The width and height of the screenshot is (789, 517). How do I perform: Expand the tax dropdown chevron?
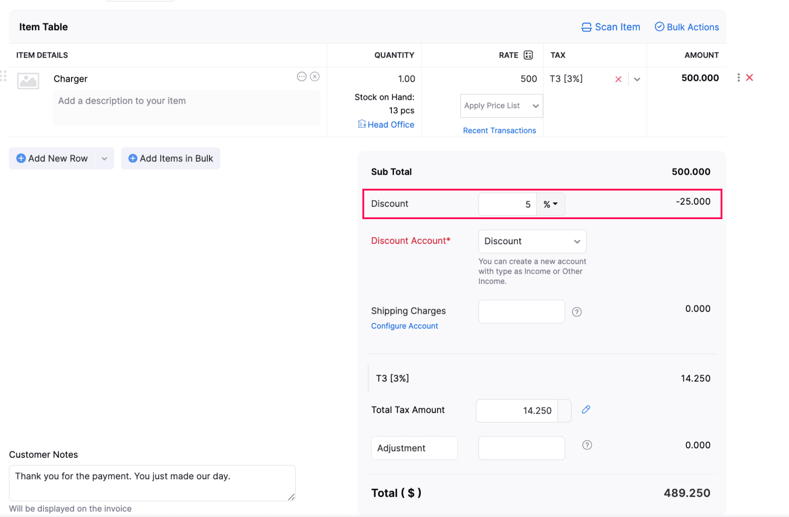pos(637,79)
